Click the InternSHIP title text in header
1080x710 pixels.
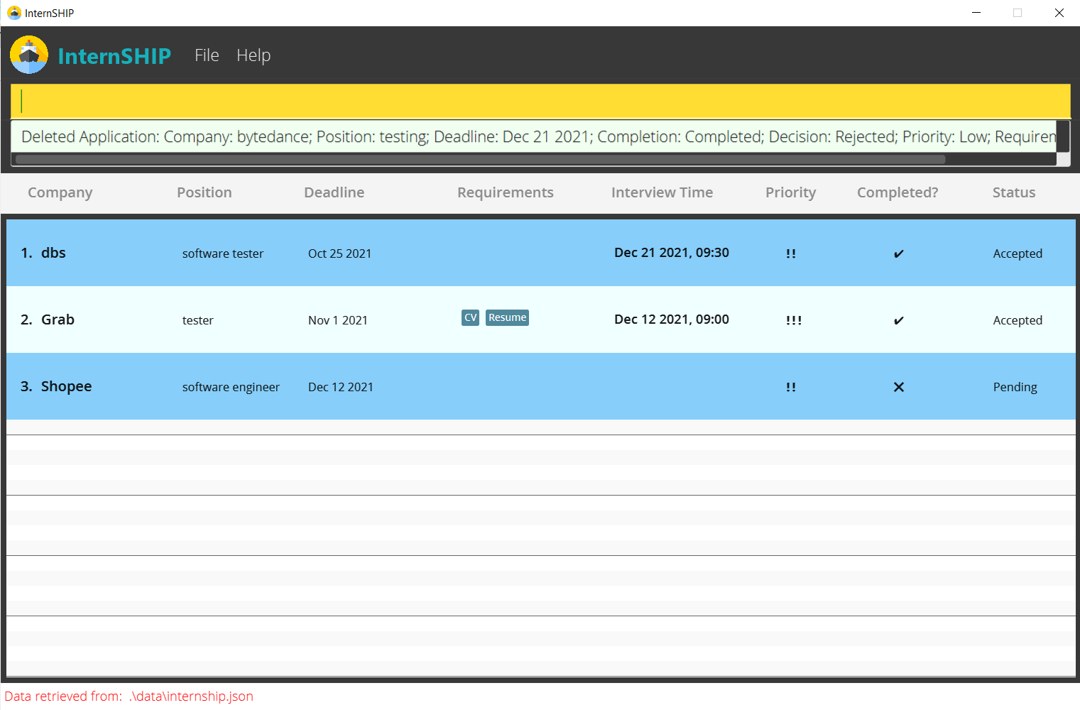[x=114, y=55]
